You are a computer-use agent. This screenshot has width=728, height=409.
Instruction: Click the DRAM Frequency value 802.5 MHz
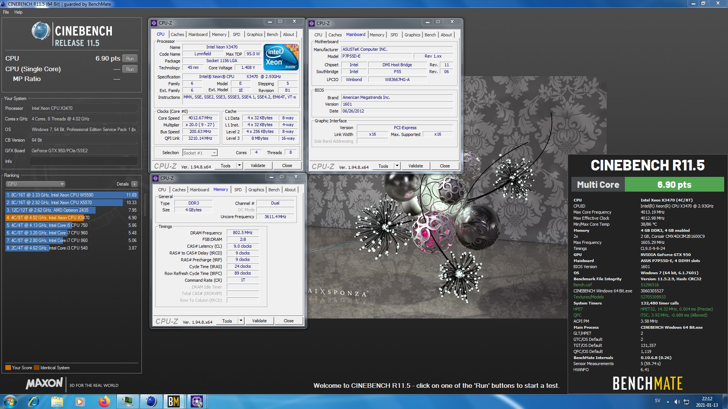point(243,233)
